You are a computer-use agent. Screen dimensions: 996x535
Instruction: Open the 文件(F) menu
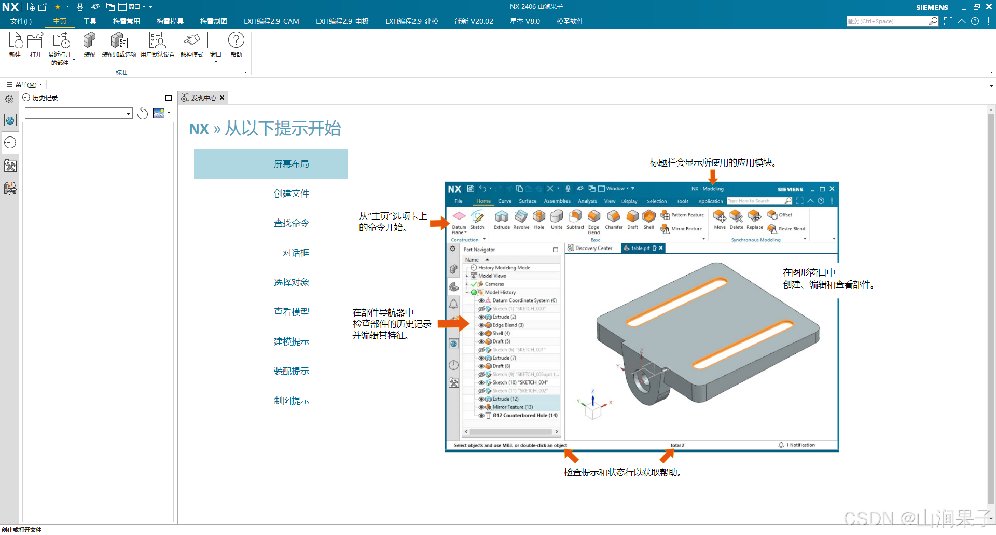21,21
